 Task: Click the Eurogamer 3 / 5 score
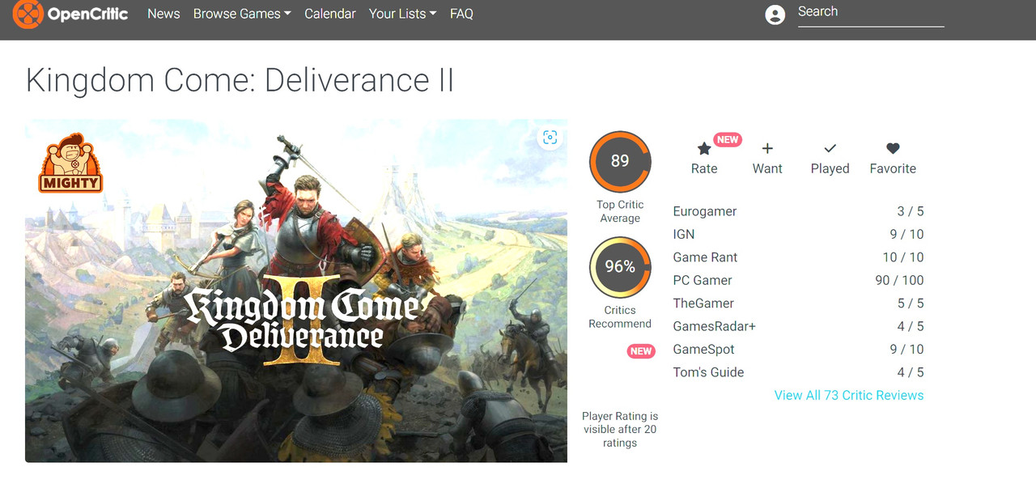click(911, 211)
